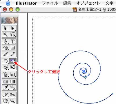116x104 pixels.
Task: Open the 編集 menu
Action: [x=67, y=3]
